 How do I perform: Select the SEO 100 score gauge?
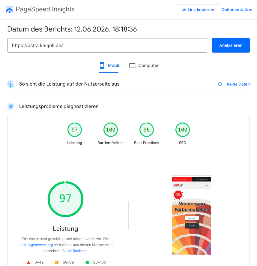pos(182,130)
